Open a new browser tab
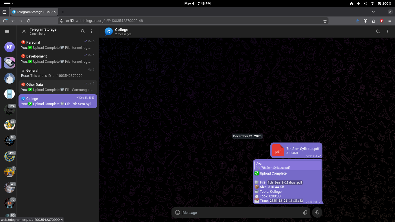 coord(63,12)
